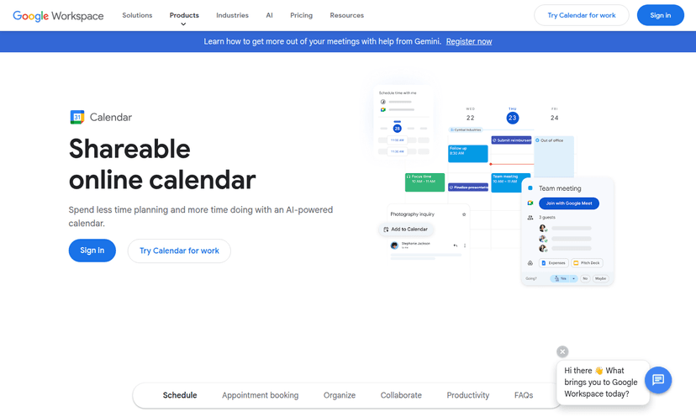Screen dimensions: 696x417
Task: Follow the Register now link
Action: [469, 41]
